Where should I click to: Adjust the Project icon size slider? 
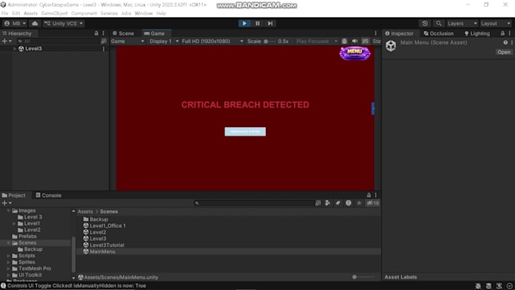364,277
